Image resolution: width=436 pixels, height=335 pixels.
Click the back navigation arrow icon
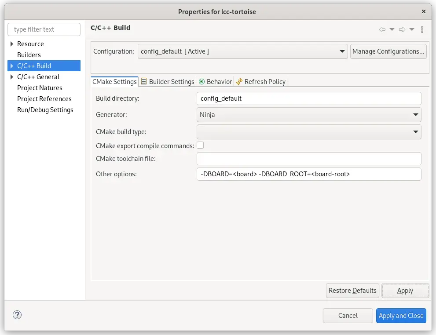coord(382,29)
